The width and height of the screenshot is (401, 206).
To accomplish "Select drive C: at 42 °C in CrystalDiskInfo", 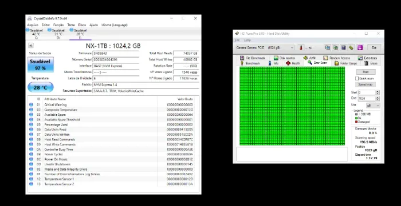I will (36, 34).
